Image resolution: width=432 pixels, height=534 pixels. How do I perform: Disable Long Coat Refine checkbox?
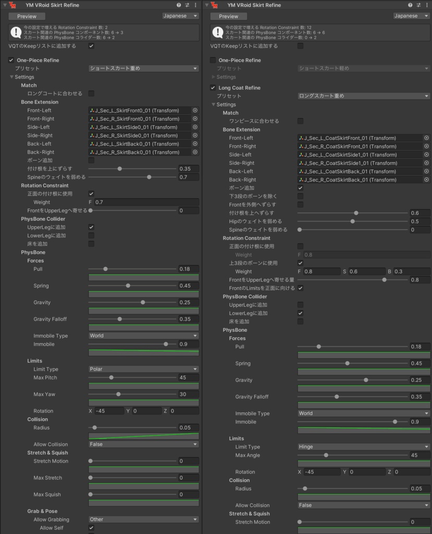coord(213,88)
